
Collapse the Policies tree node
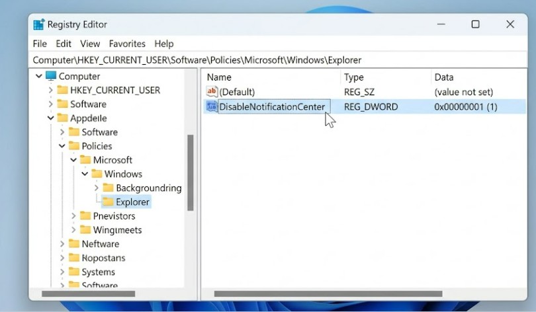pos(62,146)
